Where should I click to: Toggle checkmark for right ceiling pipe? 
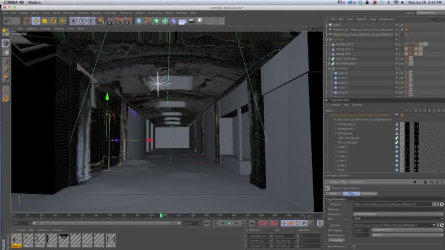tap(402, 59)
